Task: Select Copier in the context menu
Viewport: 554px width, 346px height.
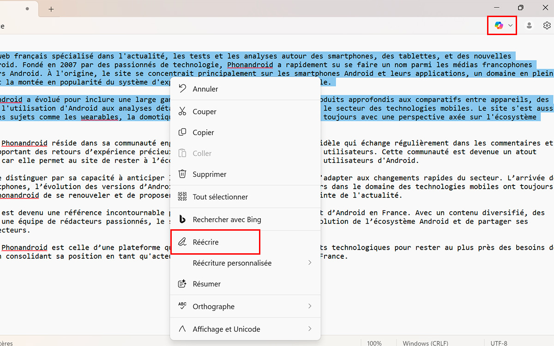Action: click(245, 132)
